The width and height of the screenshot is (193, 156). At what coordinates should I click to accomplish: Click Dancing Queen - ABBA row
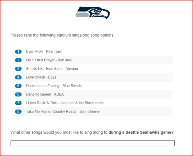point(93,94)
